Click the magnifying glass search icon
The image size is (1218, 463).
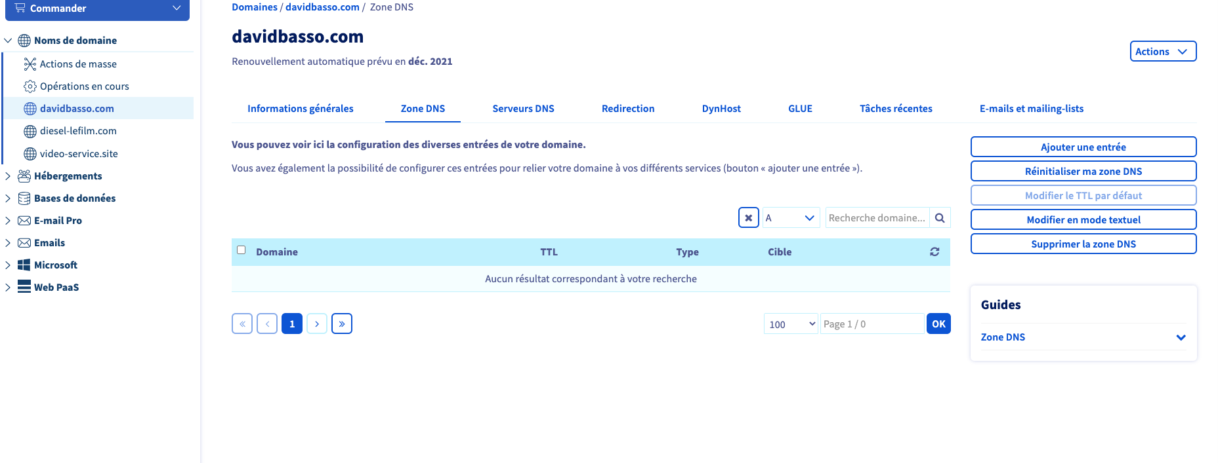click(940, 218)
